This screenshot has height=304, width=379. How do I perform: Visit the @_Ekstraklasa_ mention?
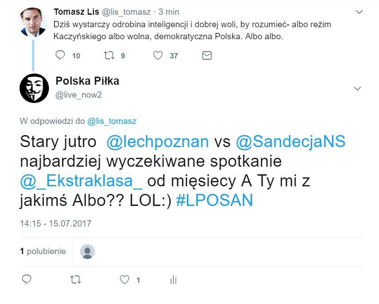click(81, 181)
